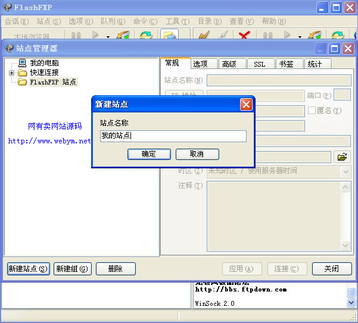Switch to the 高级 tab

[229, 64]
